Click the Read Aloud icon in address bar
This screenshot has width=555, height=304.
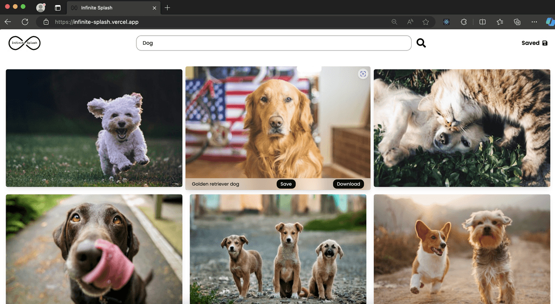tap(410, 22)
